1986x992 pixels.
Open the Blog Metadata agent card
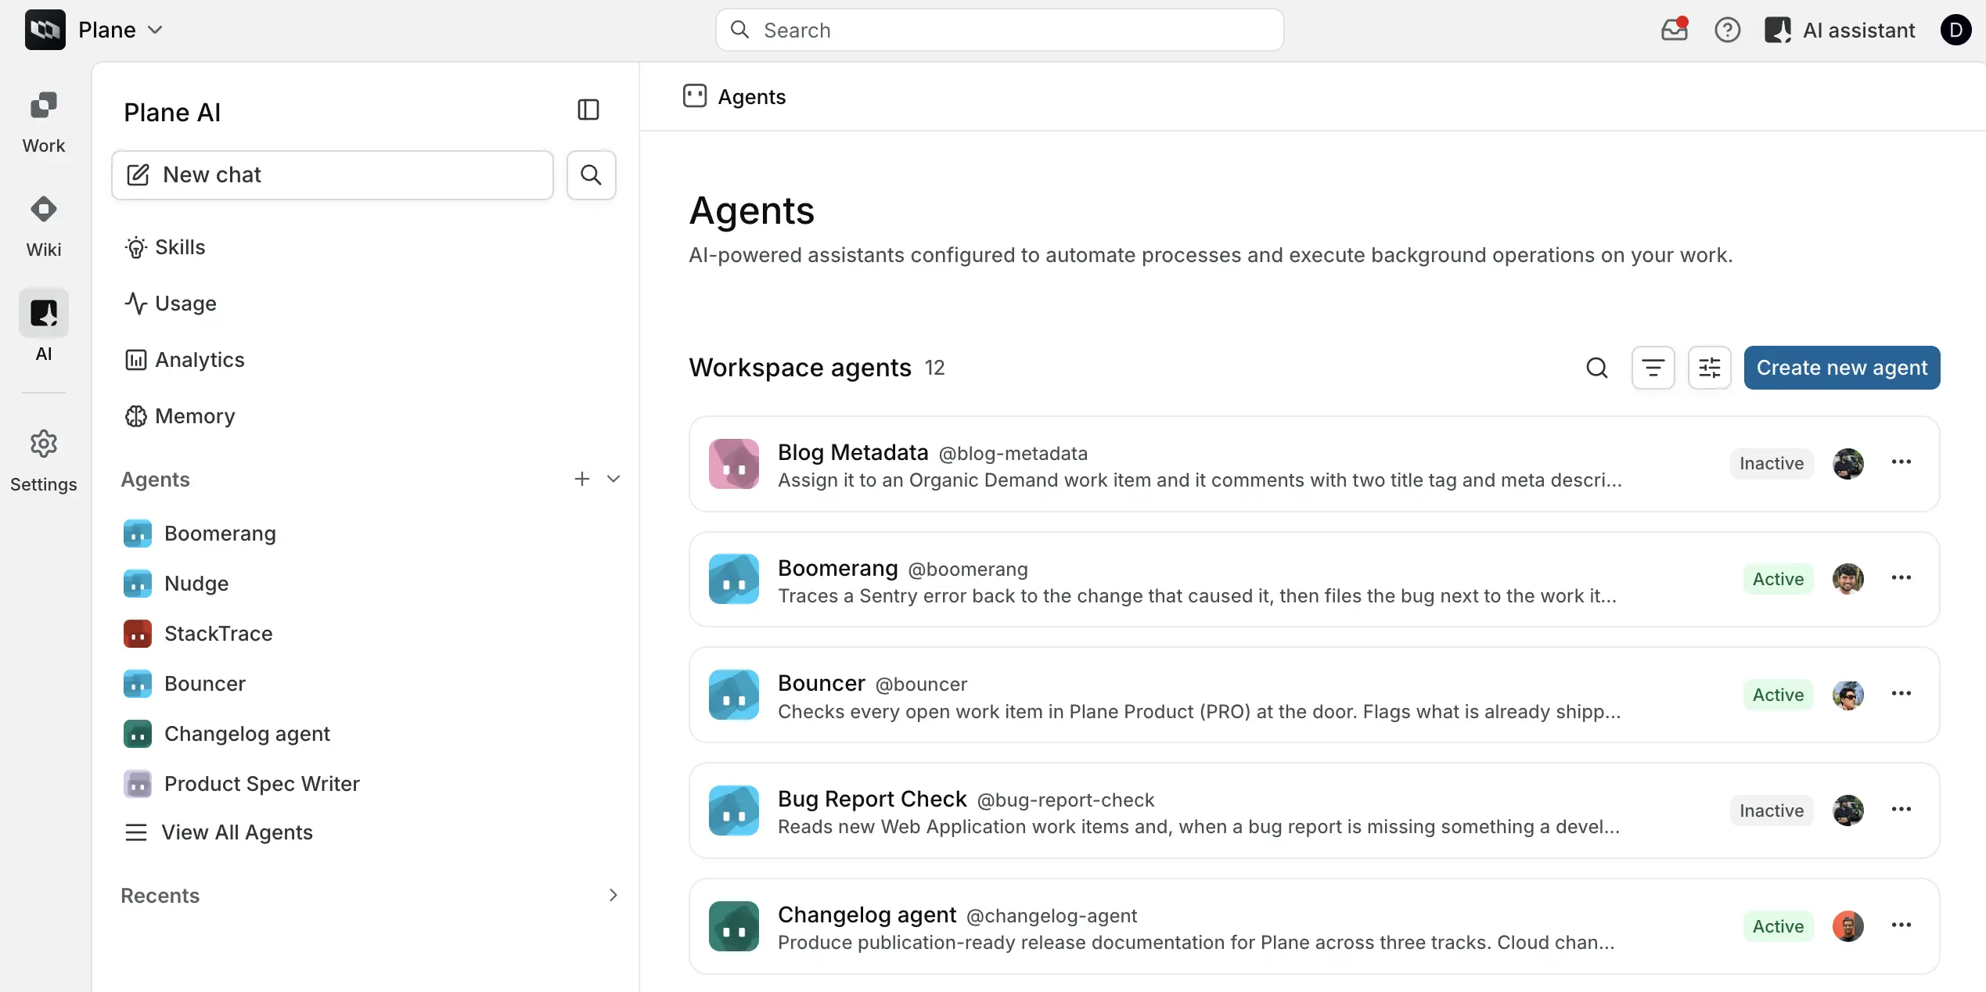[1314, 464]
